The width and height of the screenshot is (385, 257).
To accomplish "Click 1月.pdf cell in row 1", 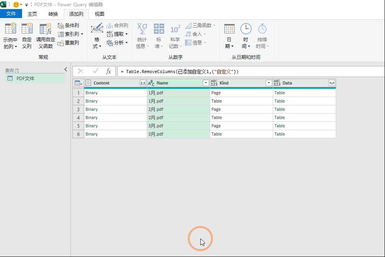I will 178,93.
